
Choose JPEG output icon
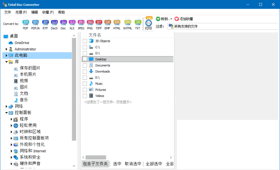(x=81, y=22)
